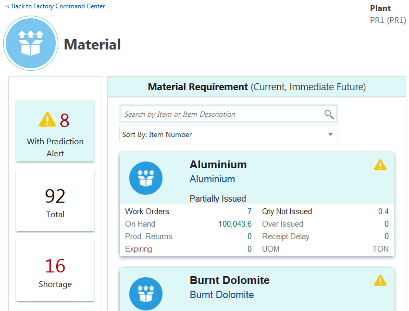Click the Material page heading
This screenshot has height=311, width=409.
(92, 44)
